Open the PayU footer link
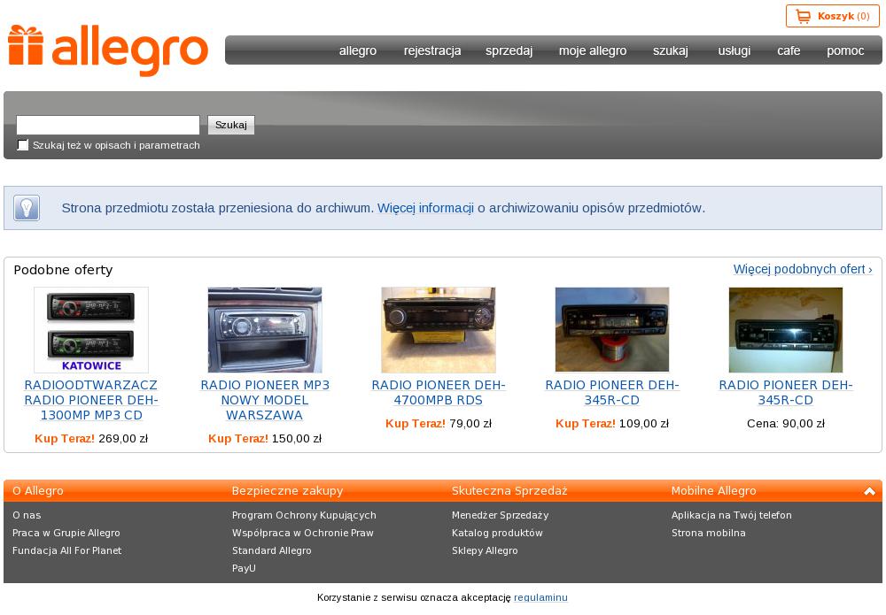 tap(244, 568)
